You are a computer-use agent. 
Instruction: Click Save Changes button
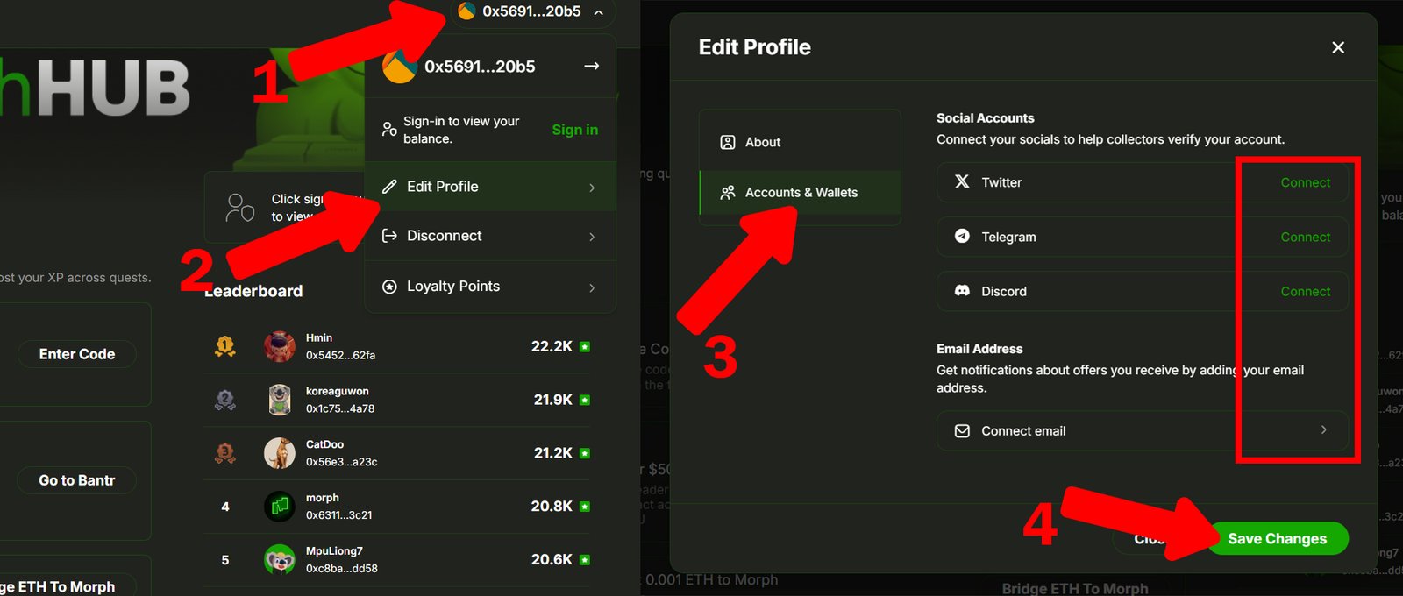(1277, 538)
